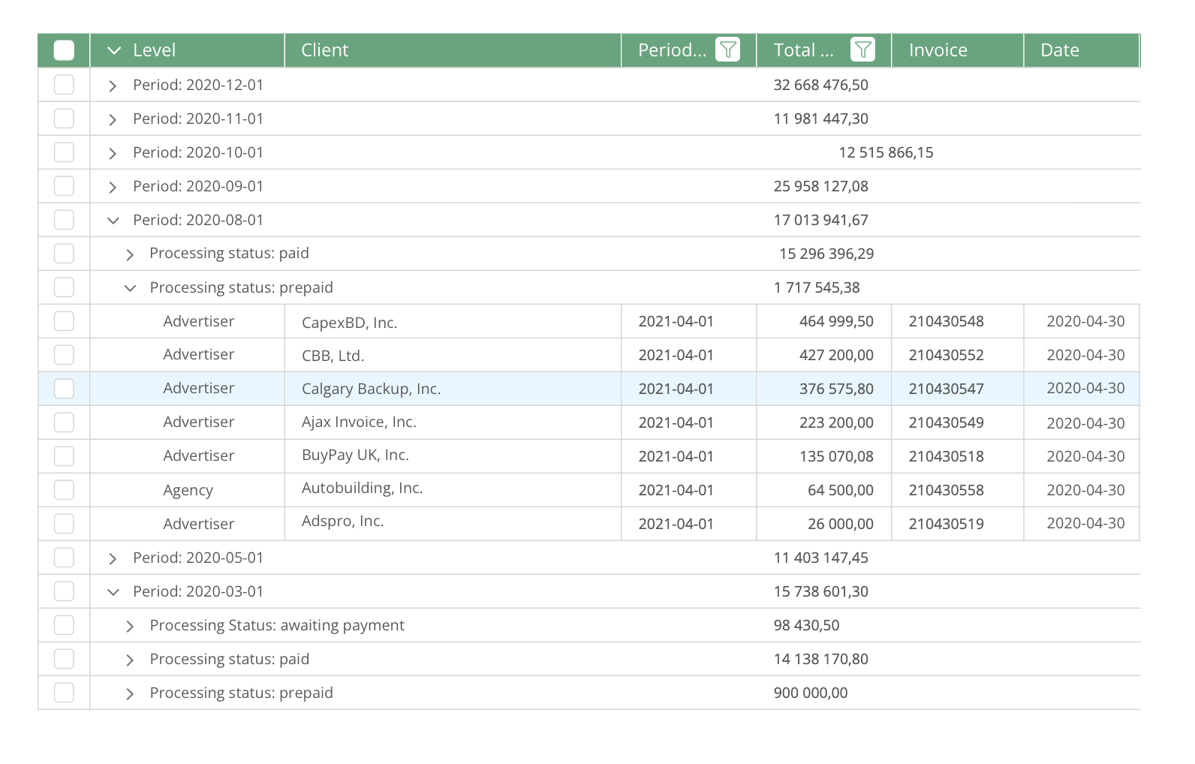Click the Invoice column header
1195x764 pixels.
pos(938,50)
